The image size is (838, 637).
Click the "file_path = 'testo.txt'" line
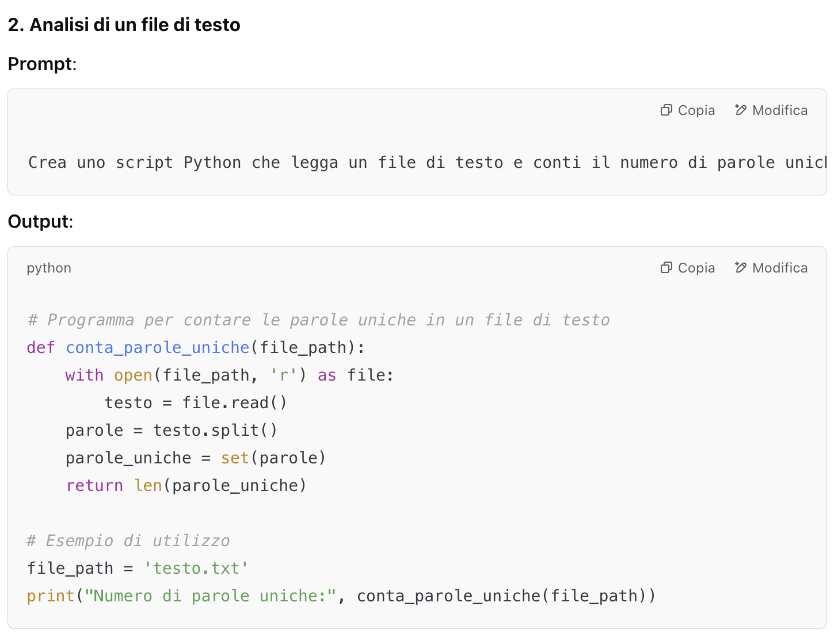click(138, 569)
